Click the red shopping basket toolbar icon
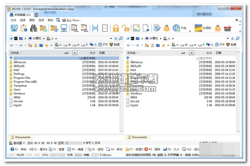 [227, 28]
